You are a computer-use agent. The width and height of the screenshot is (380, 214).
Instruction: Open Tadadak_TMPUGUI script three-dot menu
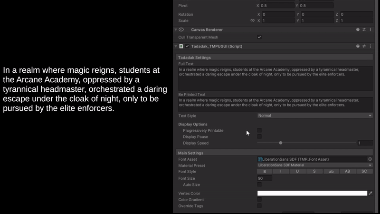click(x=370, y=46)
